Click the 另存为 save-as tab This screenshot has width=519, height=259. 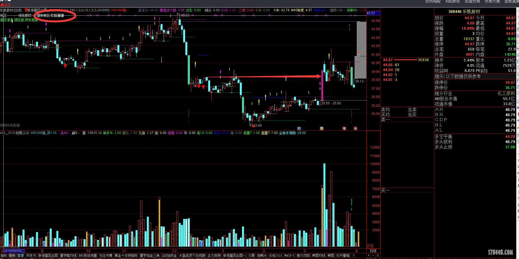(x=31, y=255)
